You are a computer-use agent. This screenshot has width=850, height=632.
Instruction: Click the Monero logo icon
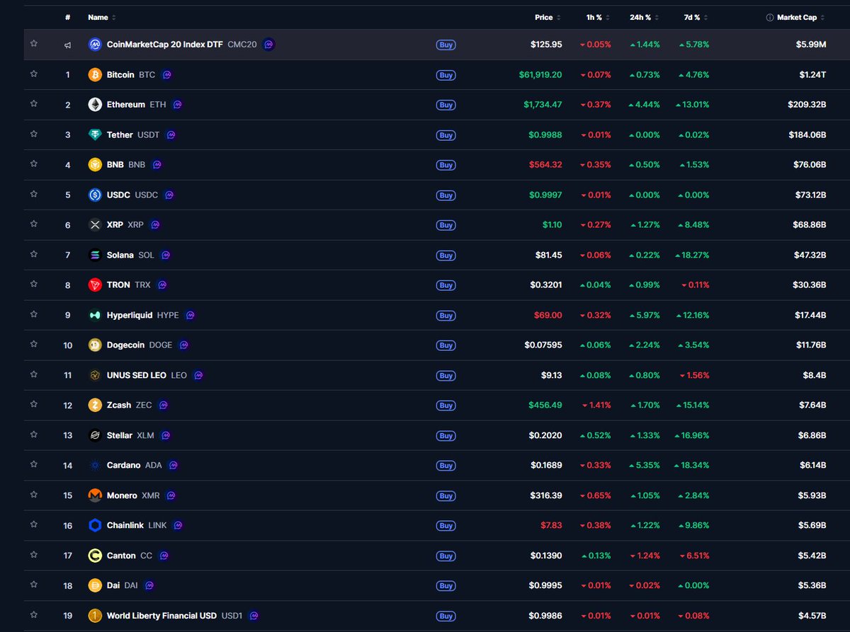(x=95, y=495)
